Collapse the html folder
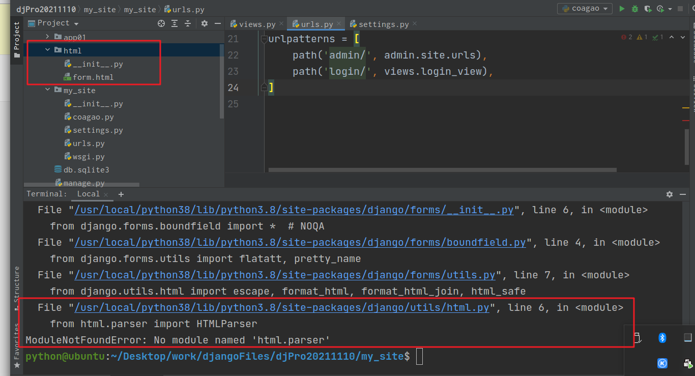This screenshot has width=695, height=376. click(x=47, y=50)
